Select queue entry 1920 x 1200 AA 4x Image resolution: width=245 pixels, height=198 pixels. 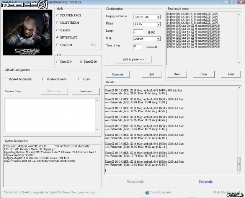193,44
